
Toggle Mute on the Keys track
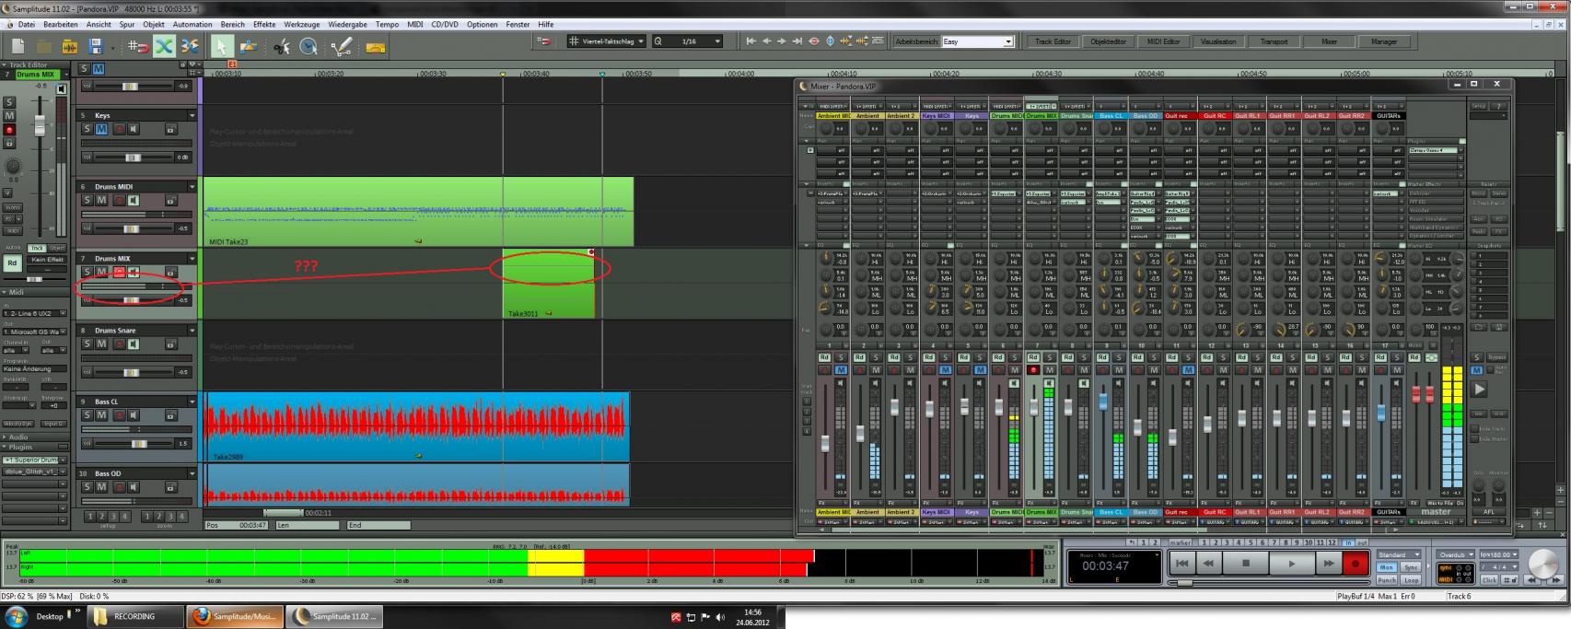(x=101, y=129)
